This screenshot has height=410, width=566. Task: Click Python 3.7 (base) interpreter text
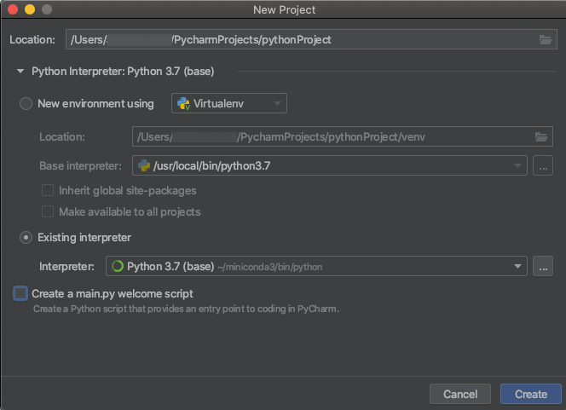[x=170, y=266]
